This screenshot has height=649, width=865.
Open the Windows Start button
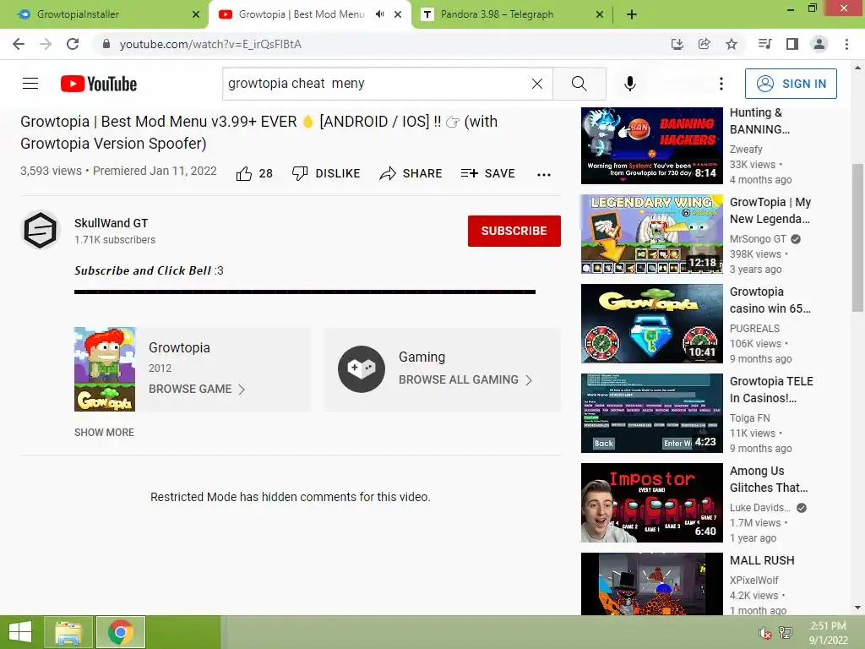tap(20, 632)
